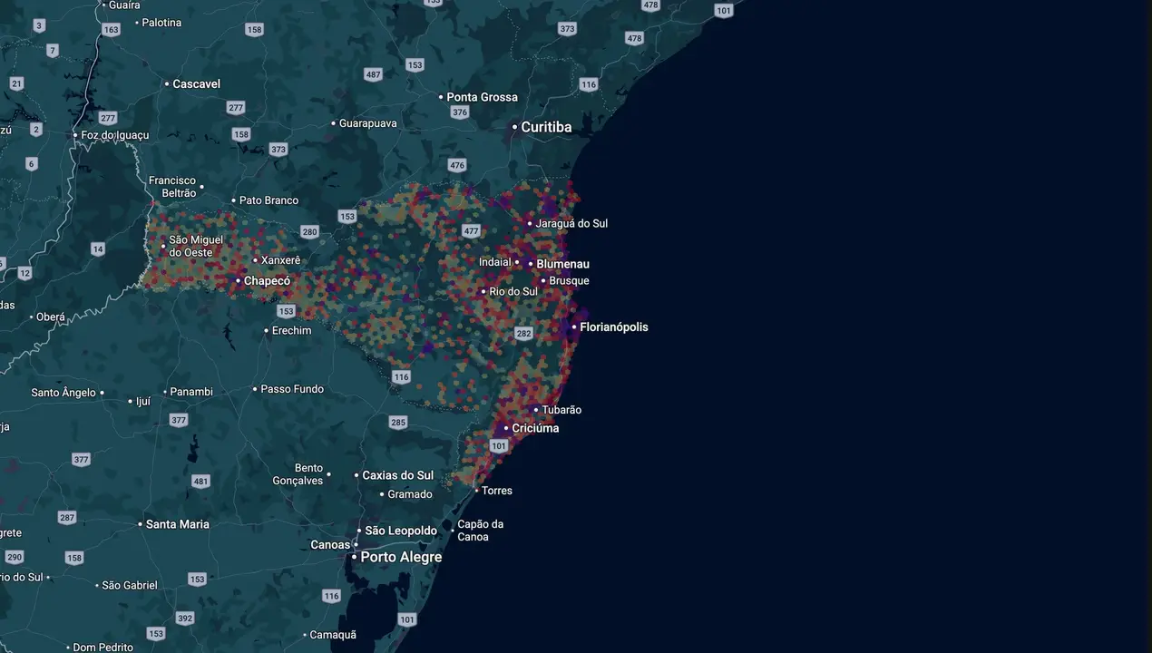Click the Guarapuava map label
The width and height of the screenshot is (1152, 653).
367,123
